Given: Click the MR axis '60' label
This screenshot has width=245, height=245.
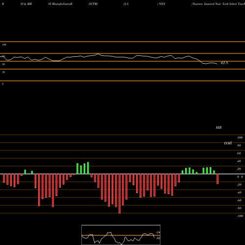Looking at the screenshot, I should point(239,153).
